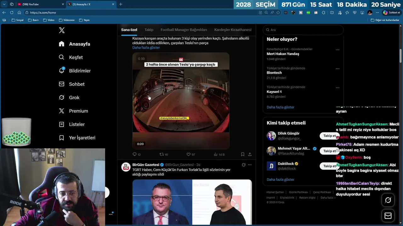Open the browser profile avatar
This screenshot has height=226, width=403.
(x=370, y=13)
